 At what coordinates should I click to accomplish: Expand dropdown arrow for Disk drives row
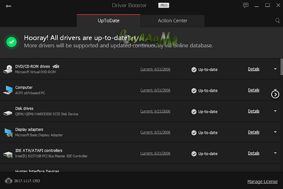(275, 111)
